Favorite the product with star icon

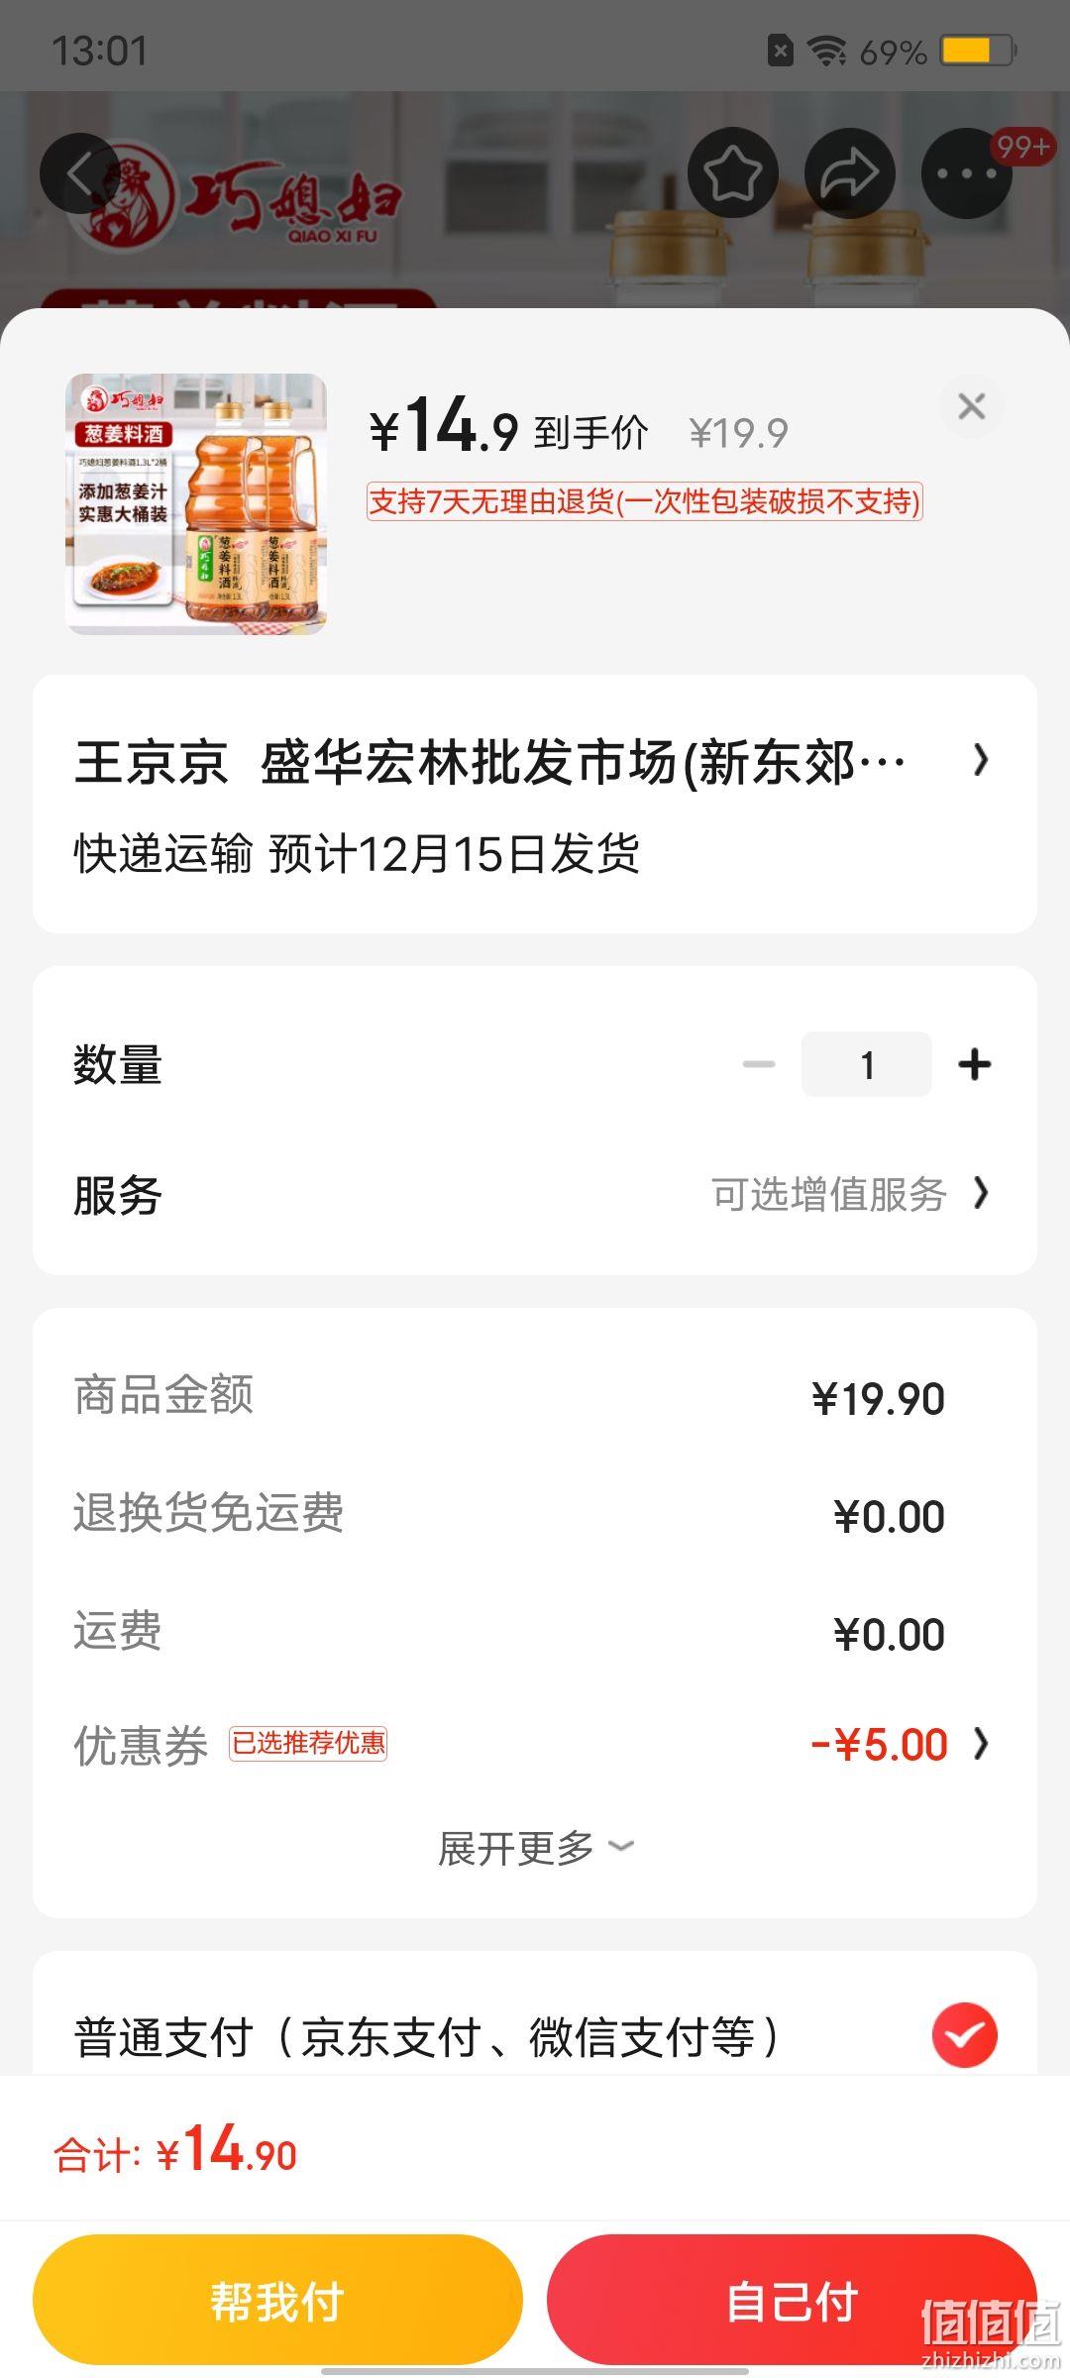point(733,173)
